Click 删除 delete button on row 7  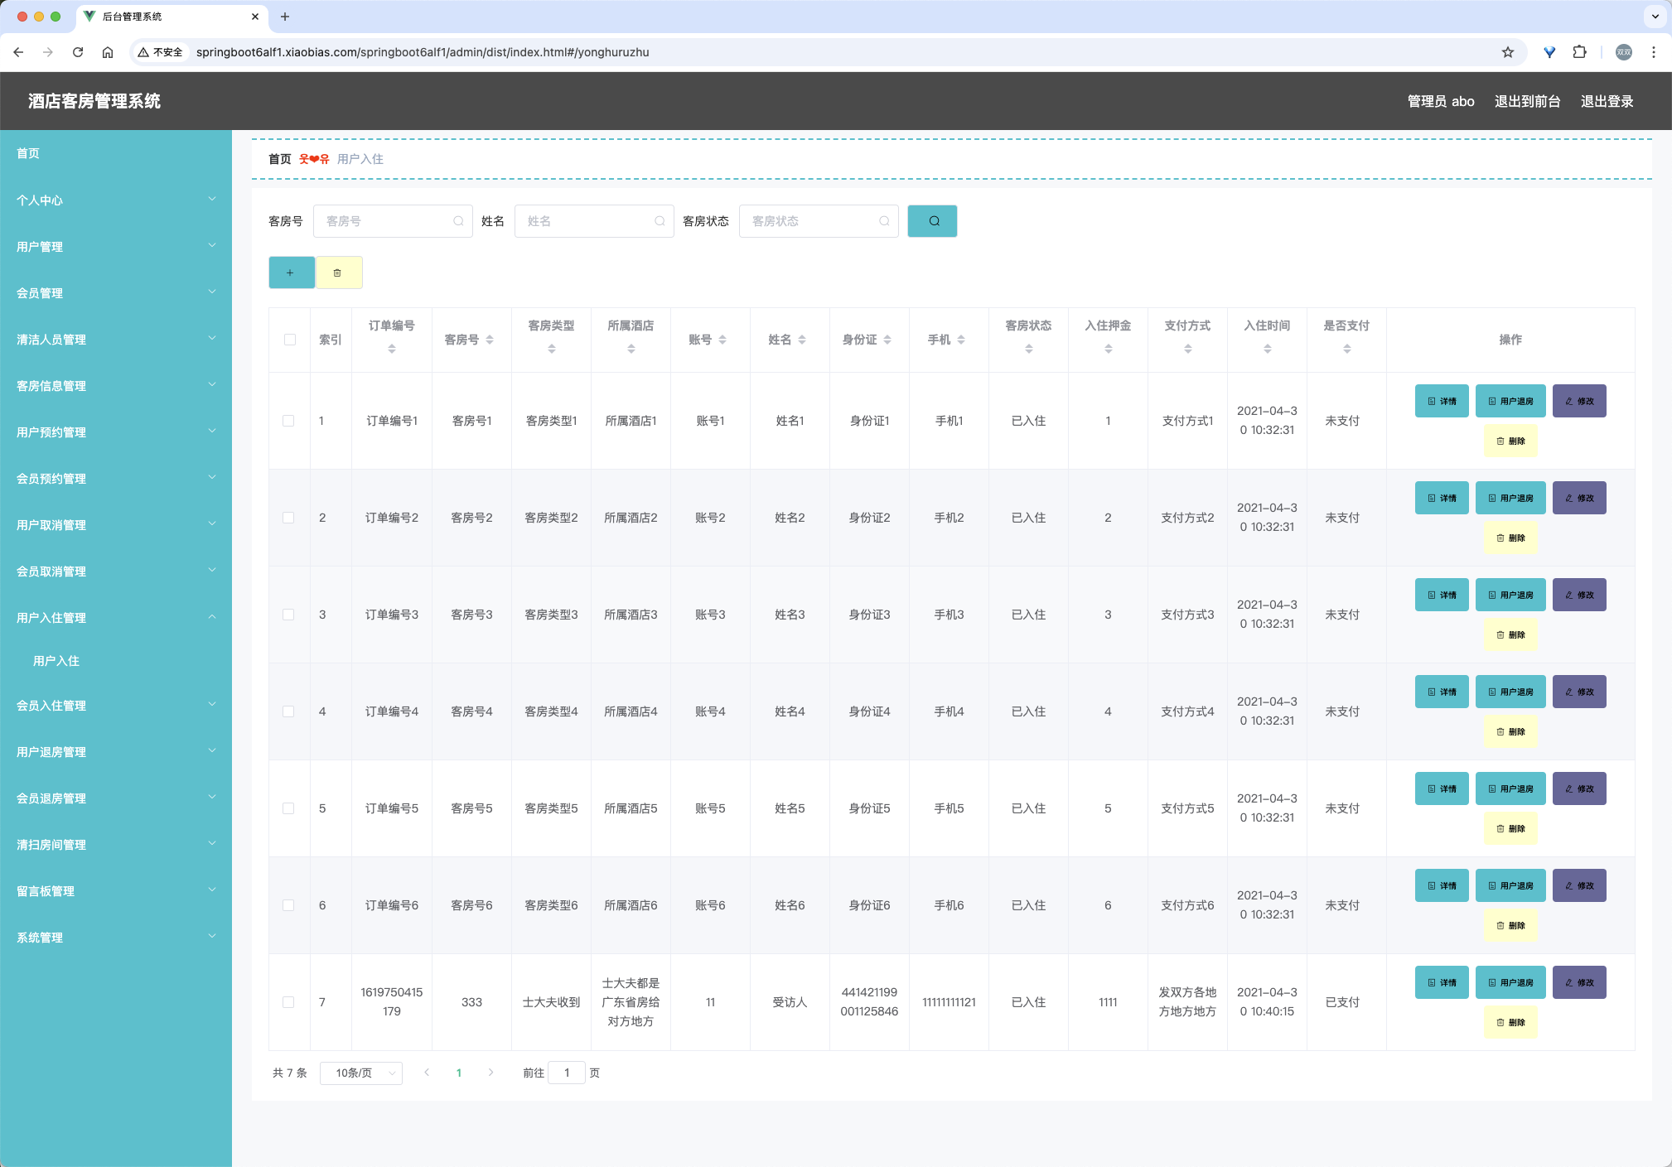[1510, 1022]
